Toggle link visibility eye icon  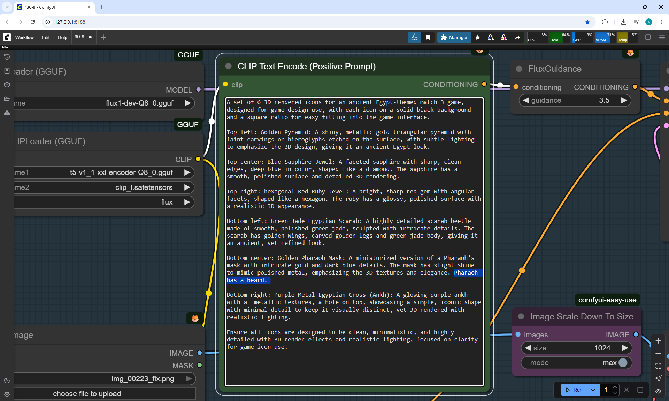click(x=658, y=391)
